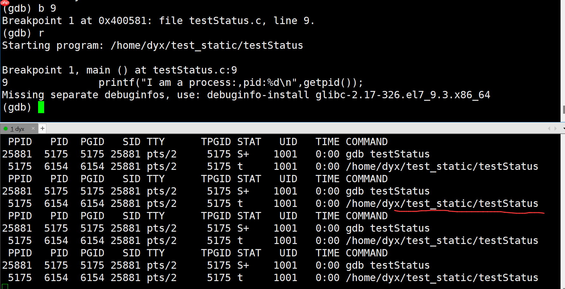Click the php logo icon
Screen dimensions: 565x289
(4, 3)
